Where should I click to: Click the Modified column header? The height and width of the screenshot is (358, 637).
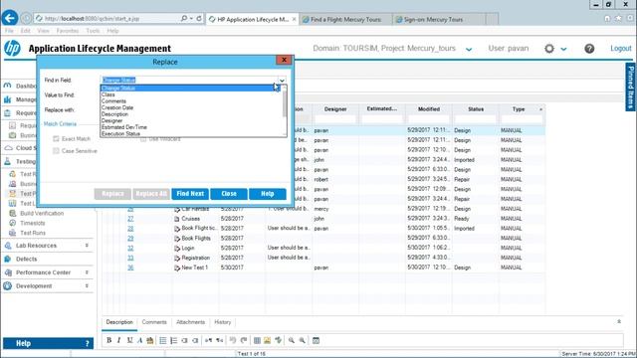(429, 109)
